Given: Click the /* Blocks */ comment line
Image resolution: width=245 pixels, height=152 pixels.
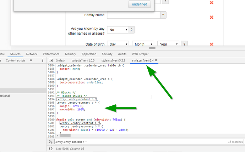Looking at the screenshot, I should [x=66, y=93].
